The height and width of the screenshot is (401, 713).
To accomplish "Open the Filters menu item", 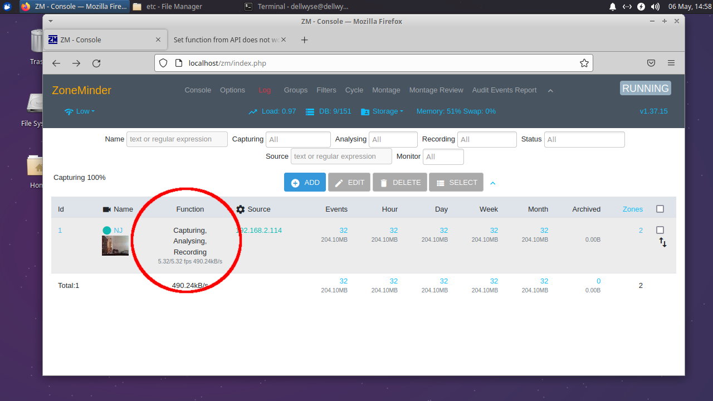I will click(x=326, y=90).
